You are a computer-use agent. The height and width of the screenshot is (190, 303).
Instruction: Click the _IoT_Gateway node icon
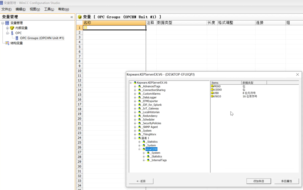139,109
